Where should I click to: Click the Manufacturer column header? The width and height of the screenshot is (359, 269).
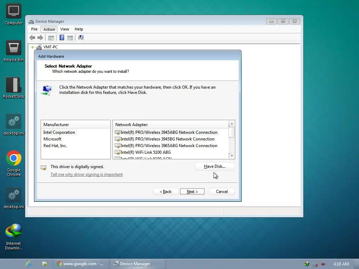tap(76, 124)
